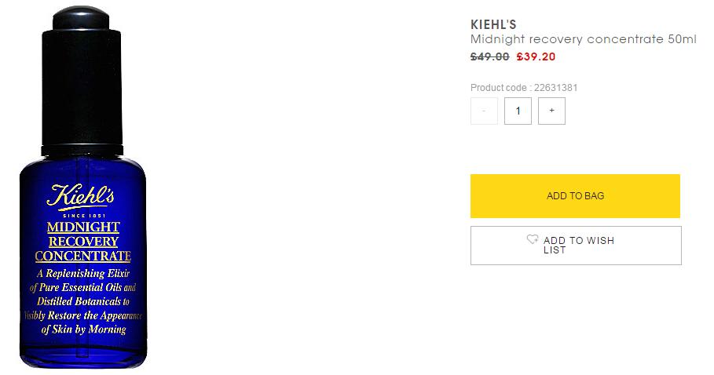This screenshot has width=714, height=375.
Task: Increase quantity with the plus button
Action: 551,111
